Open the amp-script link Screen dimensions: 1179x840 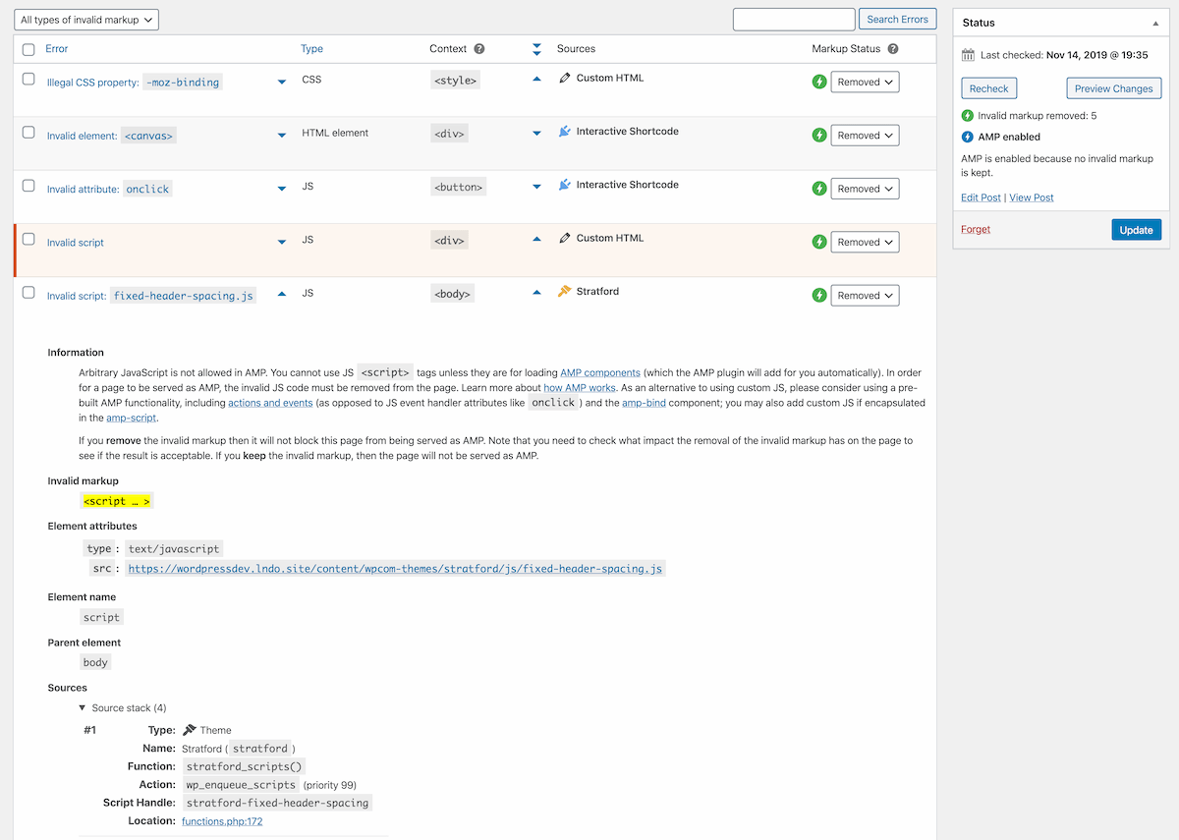(131, 419)
